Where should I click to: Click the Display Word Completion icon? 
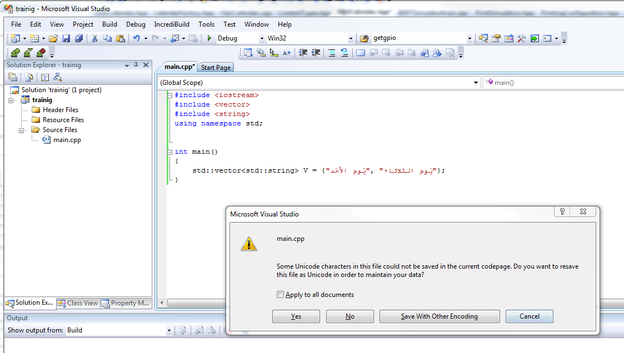click(x=287, y=53)
